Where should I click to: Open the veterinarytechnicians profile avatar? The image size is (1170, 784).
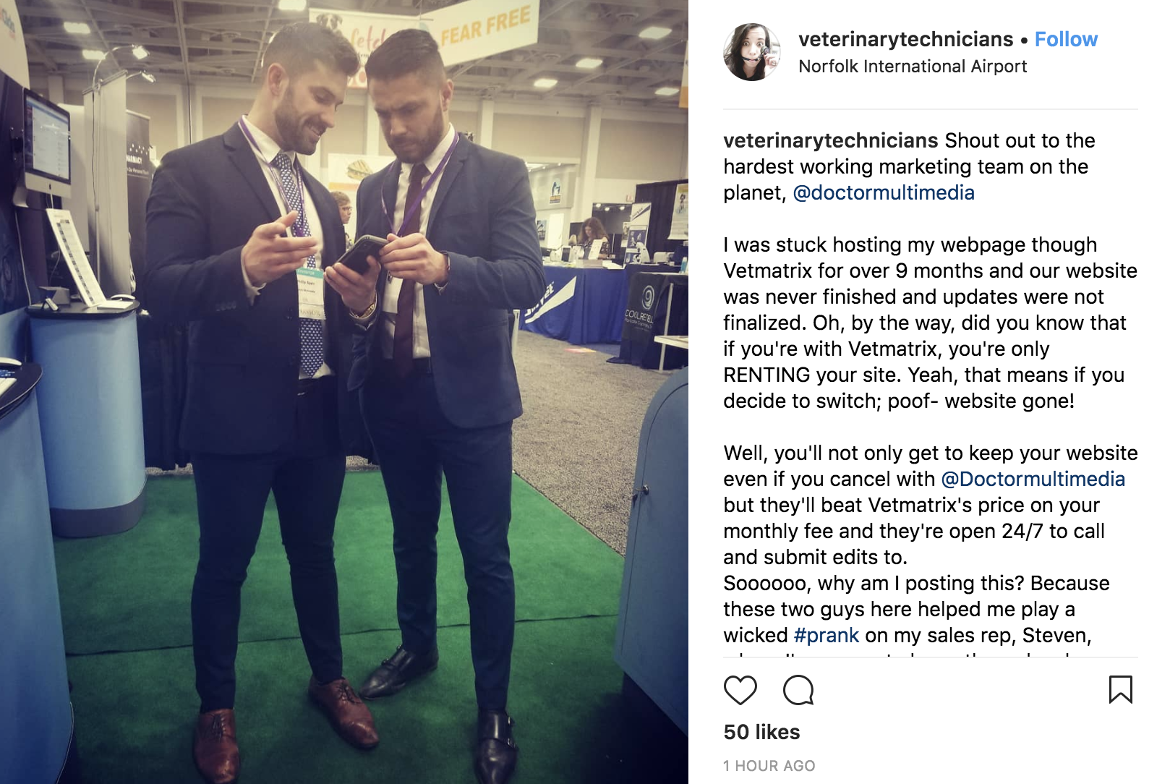click(752, 52)
